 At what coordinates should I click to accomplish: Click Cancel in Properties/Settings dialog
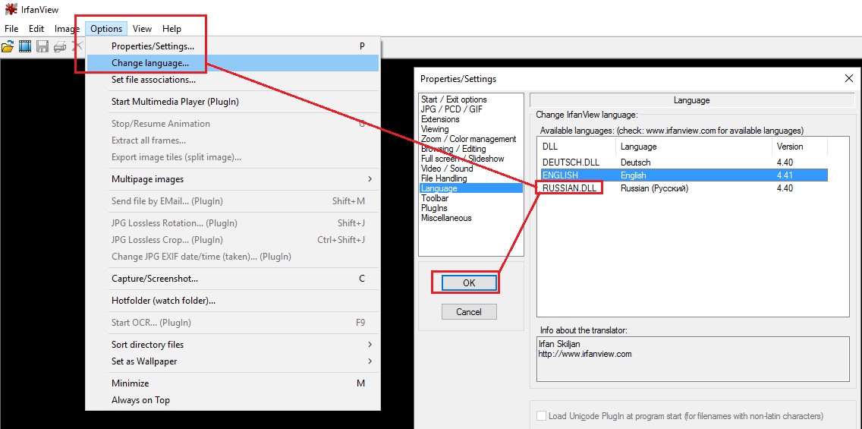(x=469, y=312)
